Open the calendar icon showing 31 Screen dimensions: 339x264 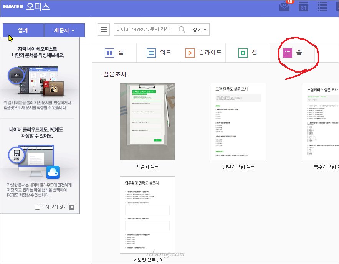click(303, 7)
